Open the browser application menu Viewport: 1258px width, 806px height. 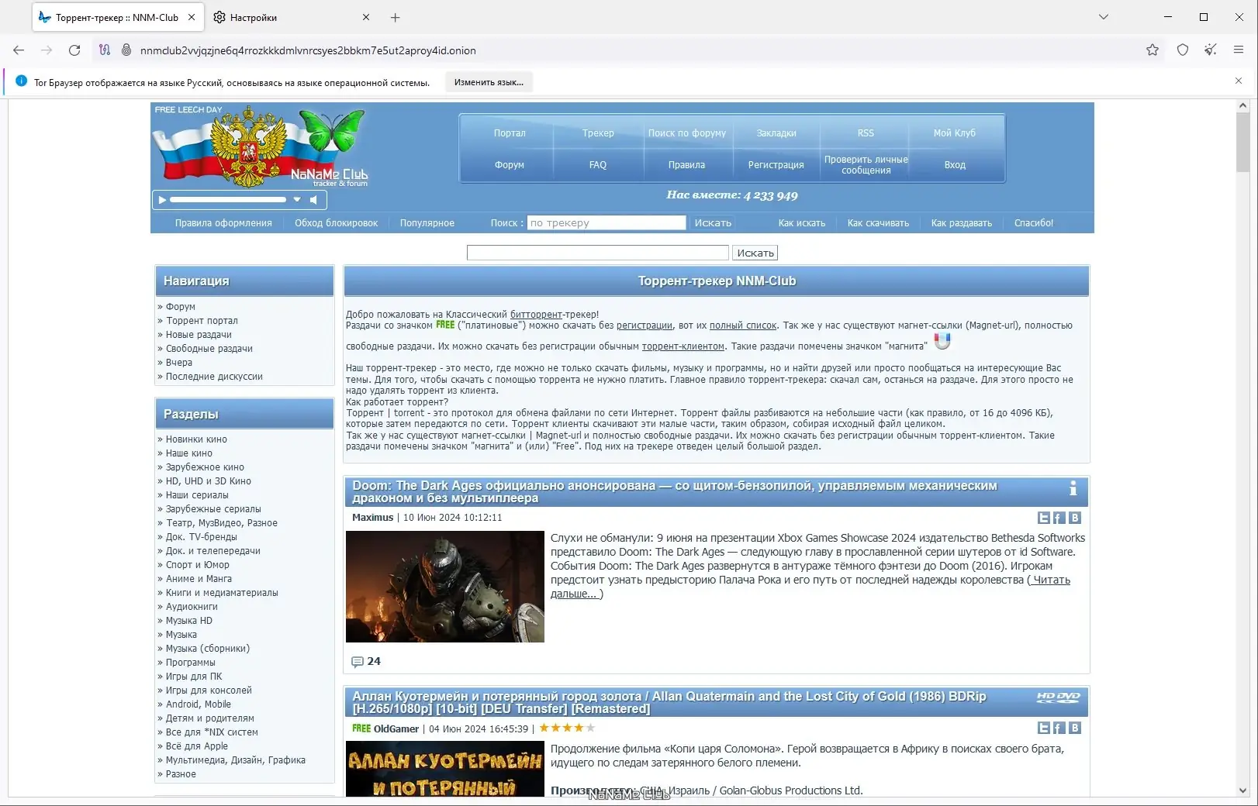[1239, 50]
